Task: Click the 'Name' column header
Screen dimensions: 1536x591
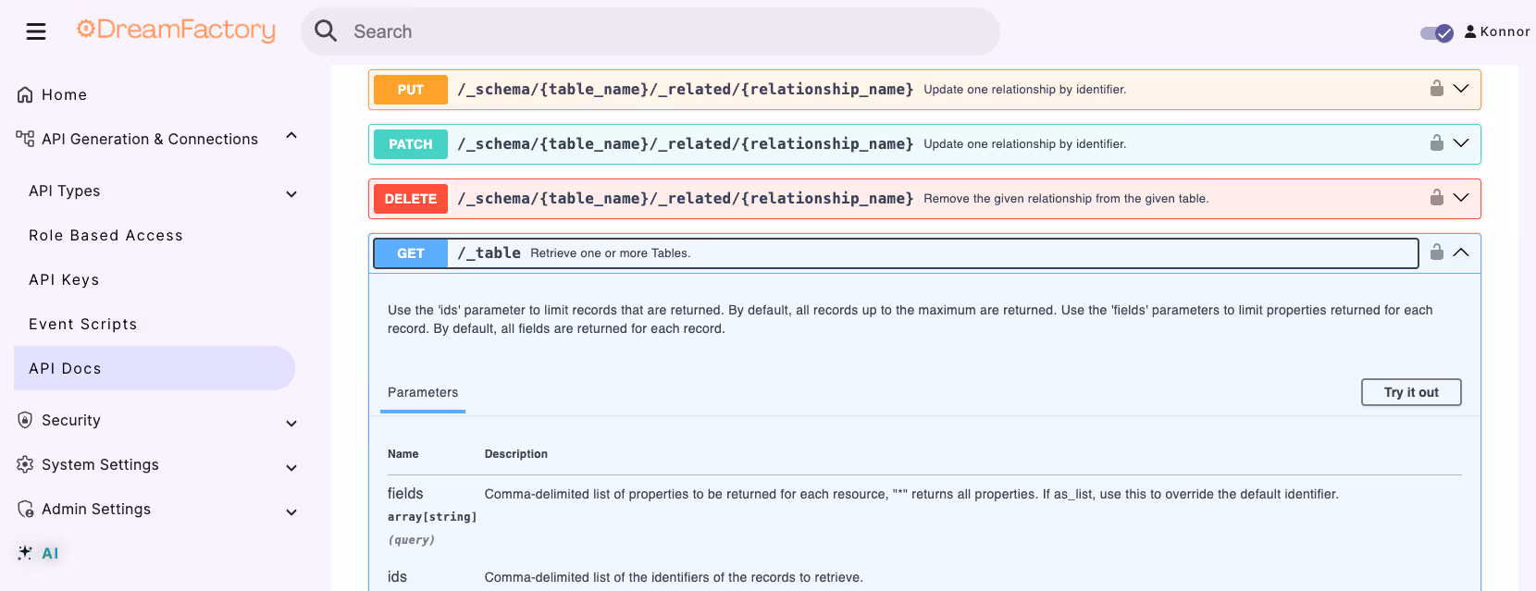Action: pyautogui.click(x=403, y=454)
